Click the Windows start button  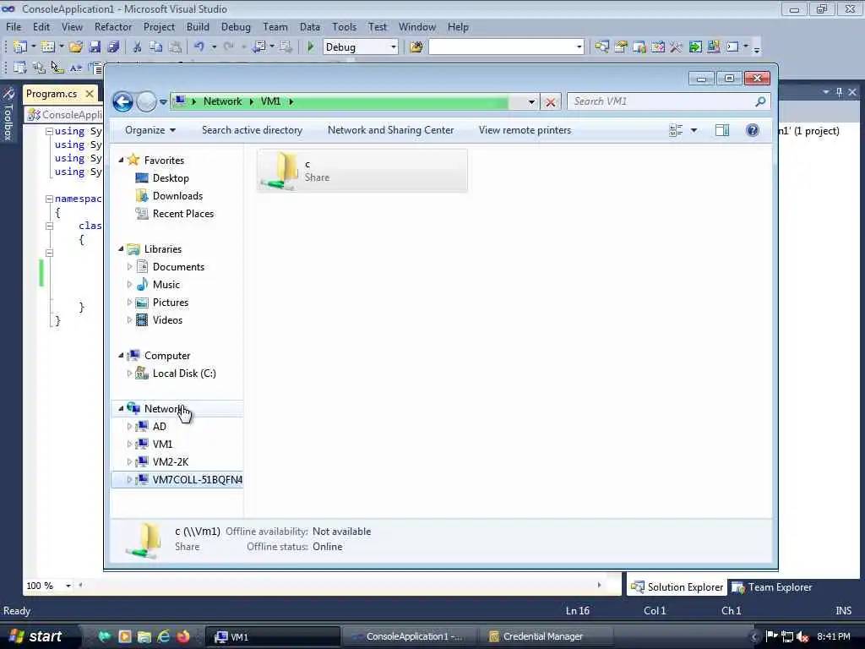click(35, 636)
